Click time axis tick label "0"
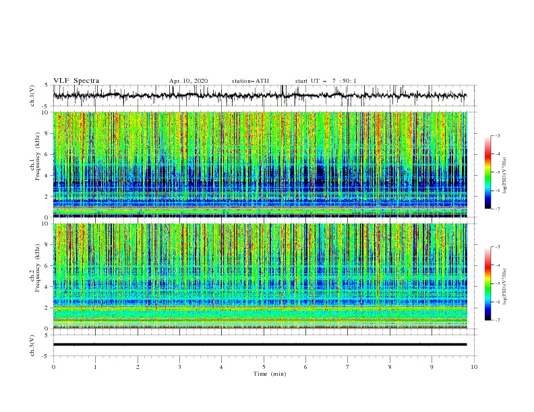This screenshot has height=412, width=534. (53, 367)
